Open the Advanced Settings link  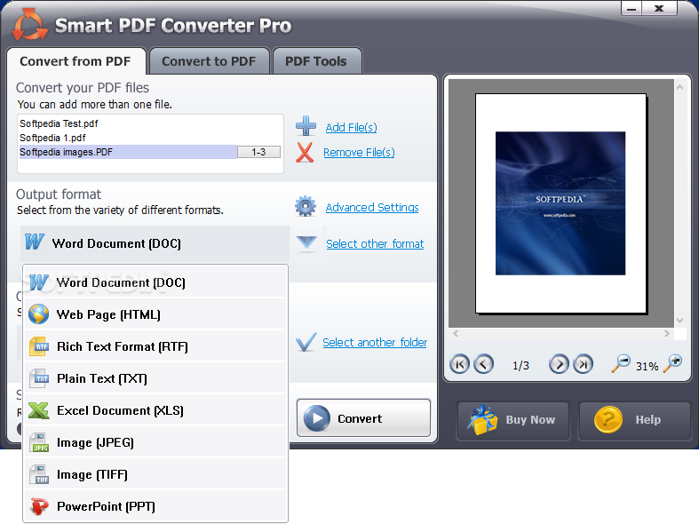click(x=372, y=207)
